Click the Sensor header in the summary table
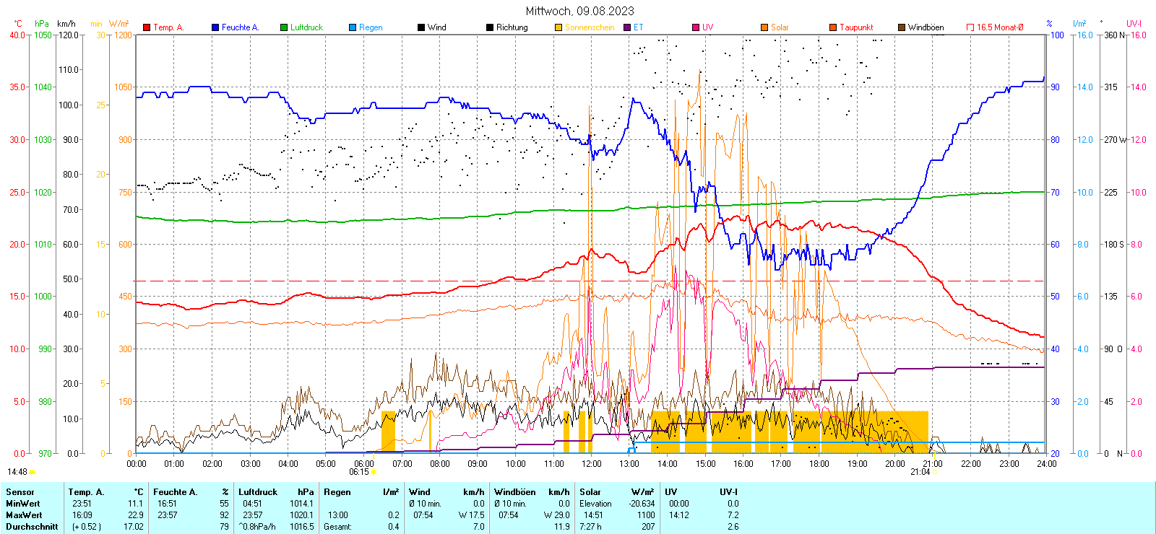Screen dimensions: 1156x534 [x=20, y=492]
